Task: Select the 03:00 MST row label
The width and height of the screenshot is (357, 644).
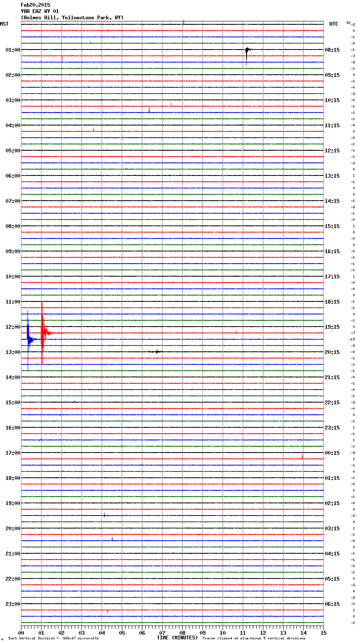Action: click(x=13, y=100)
